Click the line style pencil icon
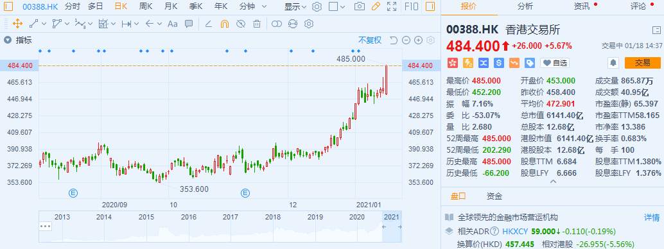 pyautogui.click(x=208, y=24)
